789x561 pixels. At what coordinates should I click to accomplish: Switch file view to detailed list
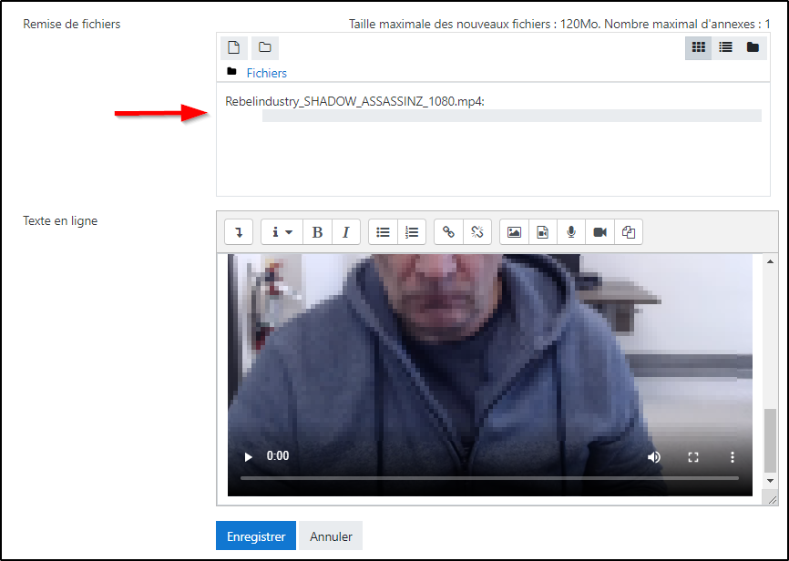point(725,47)
